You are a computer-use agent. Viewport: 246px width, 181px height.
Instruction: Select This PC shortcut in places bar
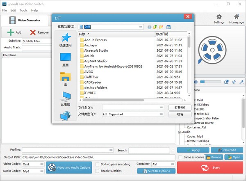coord(66,99)
